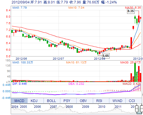143x115 pixels.
Task: Click the tallest green volume bar
Action: coord(135,72)
